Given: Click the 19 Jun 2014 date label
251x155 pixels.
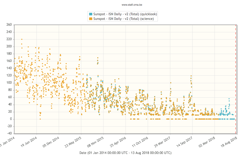Looking at the screenshot, I should point(29,142).
